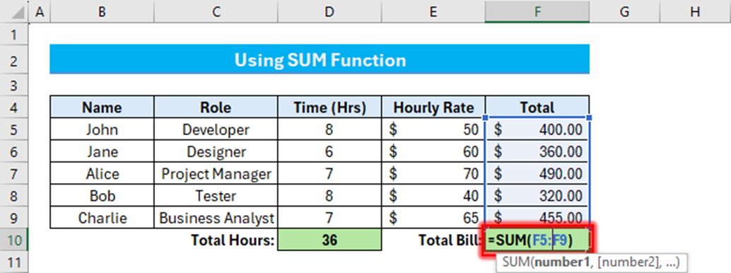This screenshot has width=731, height=273.
Task: Click the total cell $455.00
Action: [x=537, y=218]
